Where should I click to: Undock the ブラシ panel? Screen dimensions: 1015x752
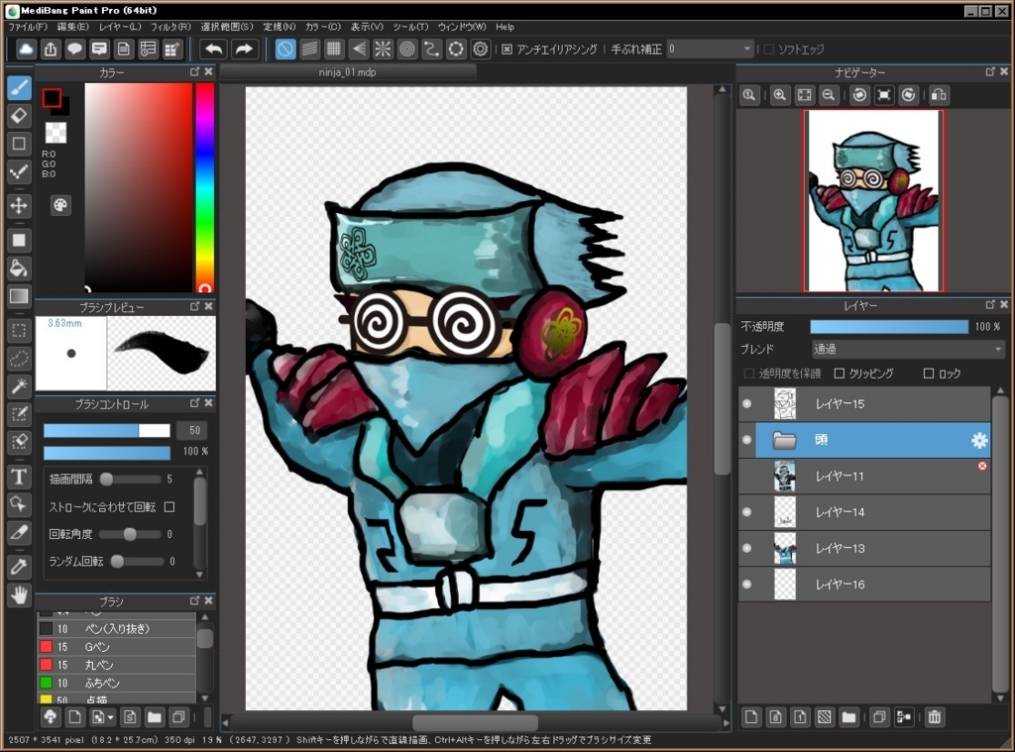(x=195, y=600)
